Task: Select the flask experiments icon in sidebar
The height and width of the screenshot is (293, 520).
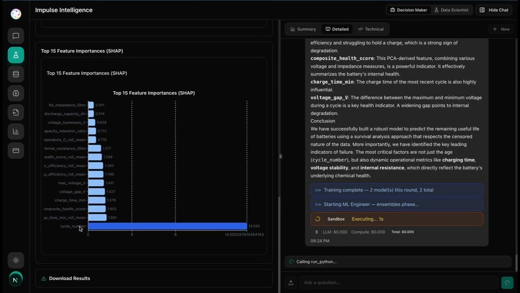Action: 16,55
